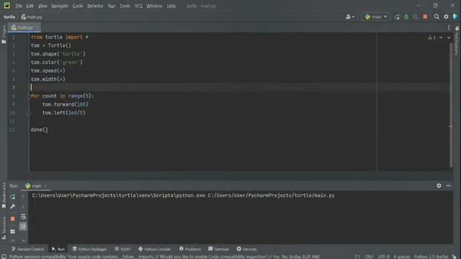This screenshot has width=461, height=259.
Task: Click the wrench icon in Run panel
Action: click(x=13, y=206)
